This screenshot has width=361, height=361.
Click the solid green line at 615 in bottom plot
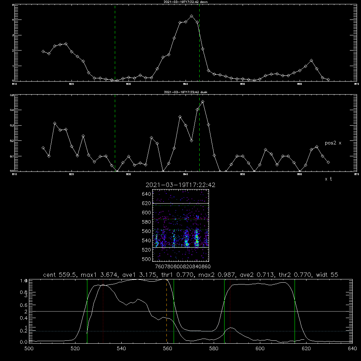[x=295, y=311]
